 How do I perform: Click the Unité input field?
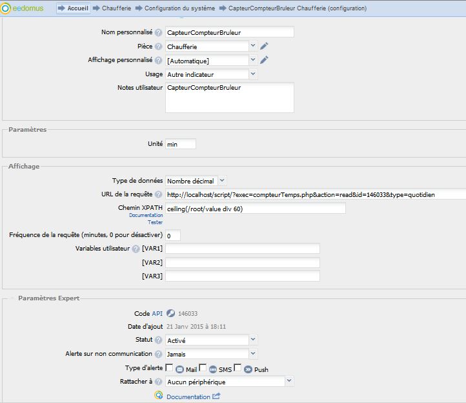(180, 145)
